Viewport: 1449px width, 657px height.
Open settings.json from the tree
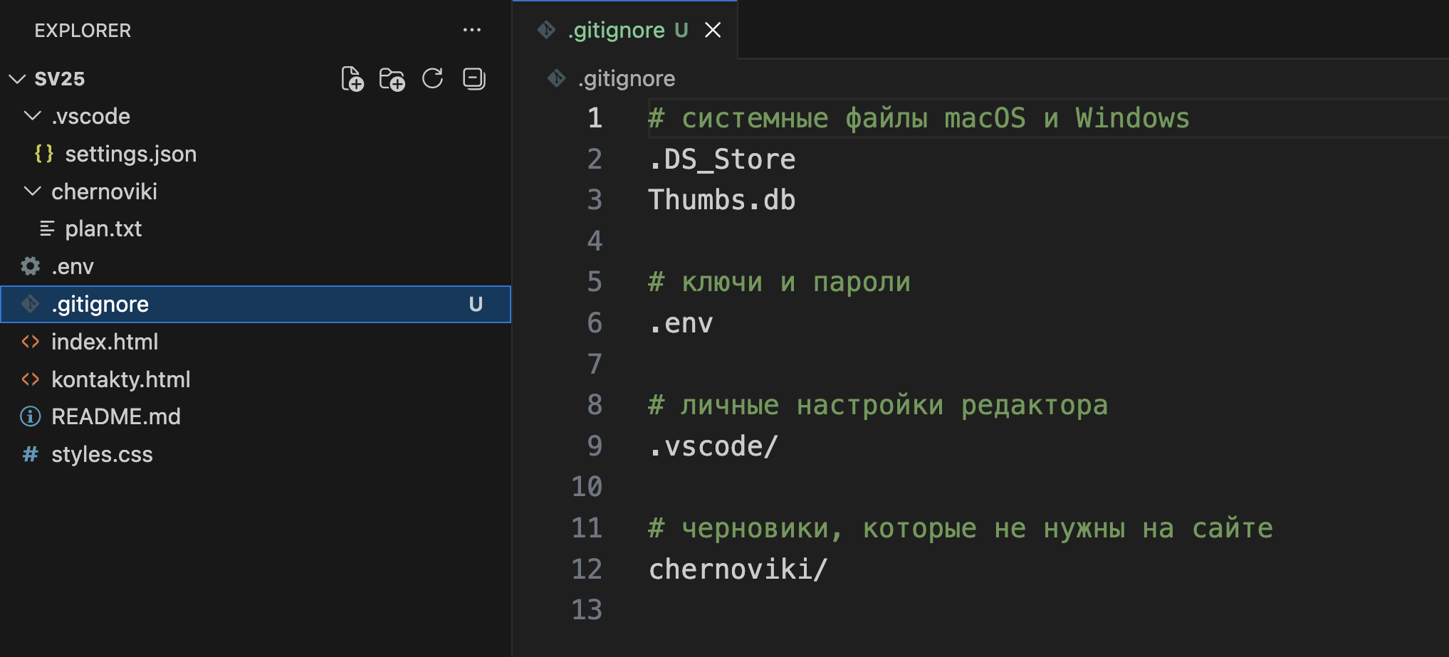tap(131, 154)
